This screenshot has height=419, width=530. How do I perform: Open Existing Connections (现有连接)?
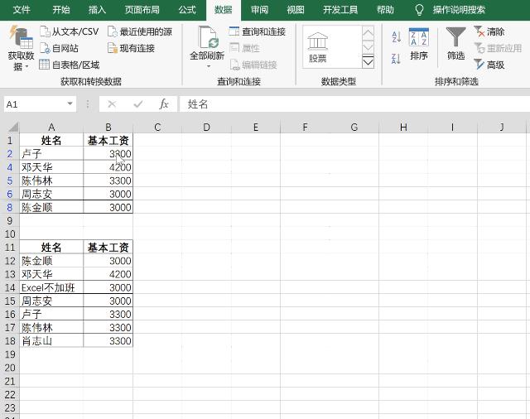pyautogui.click(x=131, y=48)
